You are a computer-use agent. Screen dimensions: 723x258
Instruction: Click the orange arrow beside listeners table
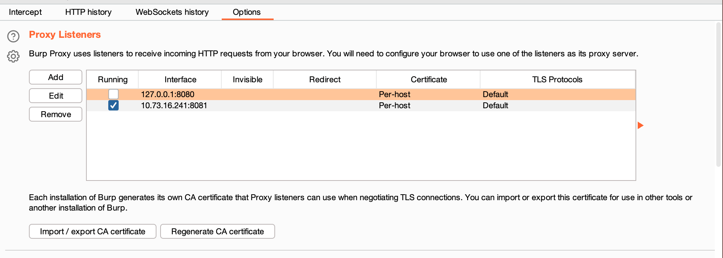click(640, 125)
